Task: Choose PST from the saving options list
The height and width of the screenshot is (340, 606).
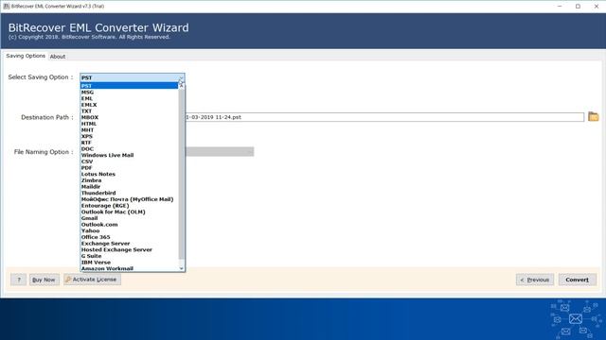Action: click(129, 86)
